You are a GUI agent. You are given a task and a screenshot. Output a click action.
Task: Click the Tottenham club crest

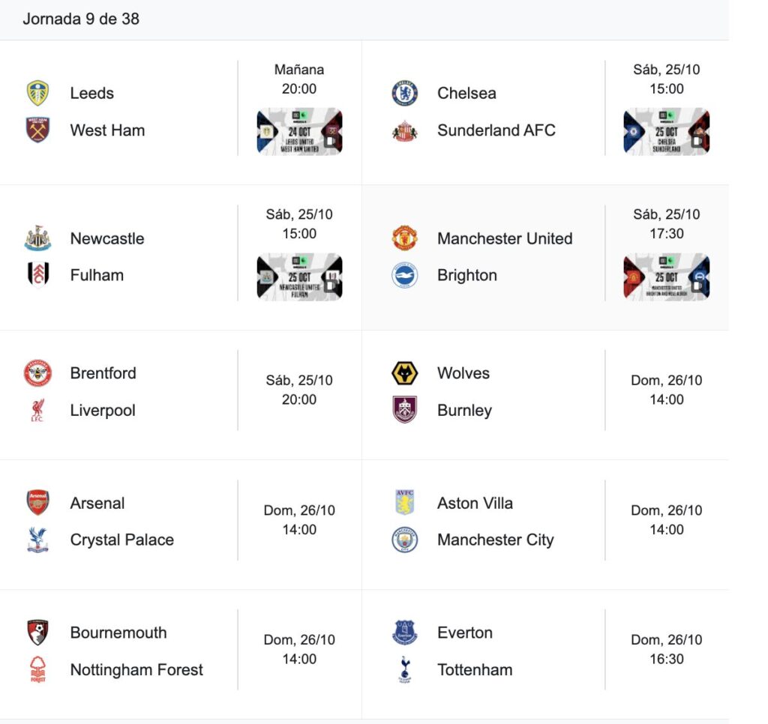[x=405, y=669]
